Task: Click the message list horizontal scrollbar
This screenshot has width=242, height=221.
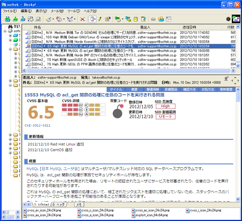Action: click(129, 71)
